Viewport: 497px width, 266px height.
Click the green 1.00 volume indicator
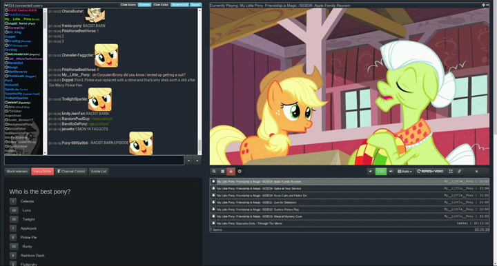point(380,171)
